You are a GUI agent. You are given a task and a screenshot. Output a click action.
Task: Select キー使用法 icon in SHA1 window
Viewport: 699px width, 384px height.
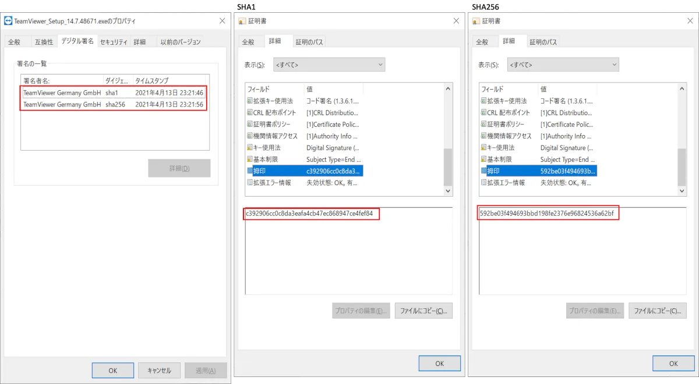pos(250,148)
